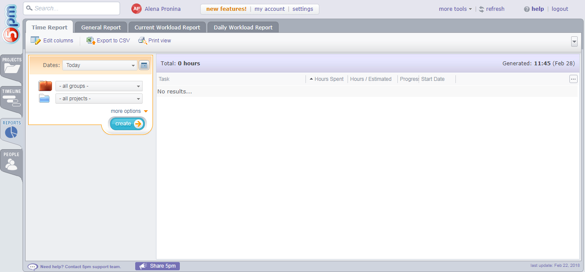Image resolution: width=585 pixels, height=272 pixels.
Task: Switch to the Current Workload Report tab
Action: pyautogui.click(x=167, y=27)
